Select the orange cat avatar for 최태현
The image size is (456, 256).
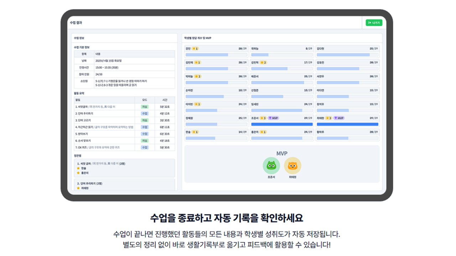[x=292, y=166]
